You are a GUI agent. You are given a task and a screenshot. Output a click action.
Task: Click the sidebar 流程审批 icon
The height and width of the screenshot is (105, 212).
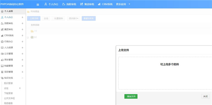2,23
